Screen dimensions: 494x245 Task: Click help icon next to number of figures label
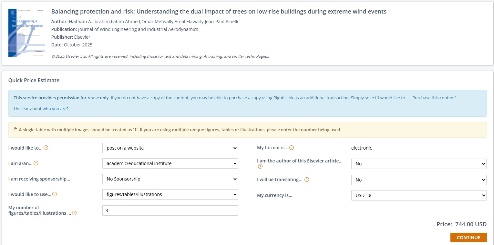74,213
